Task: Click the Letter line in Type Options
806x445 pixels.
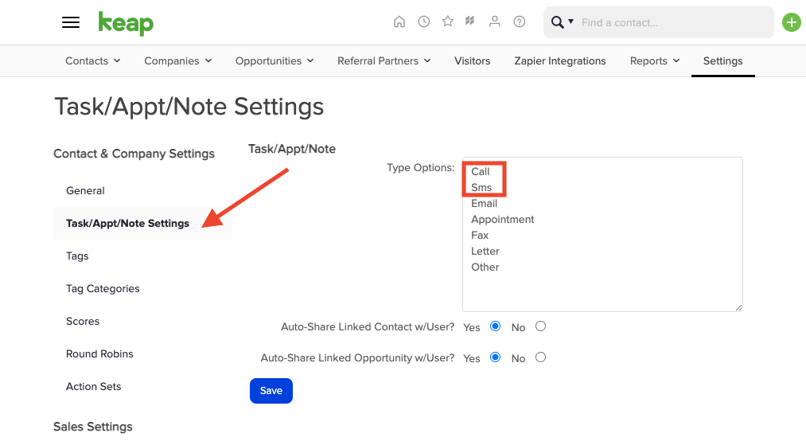Action: [x=485, y=251]
